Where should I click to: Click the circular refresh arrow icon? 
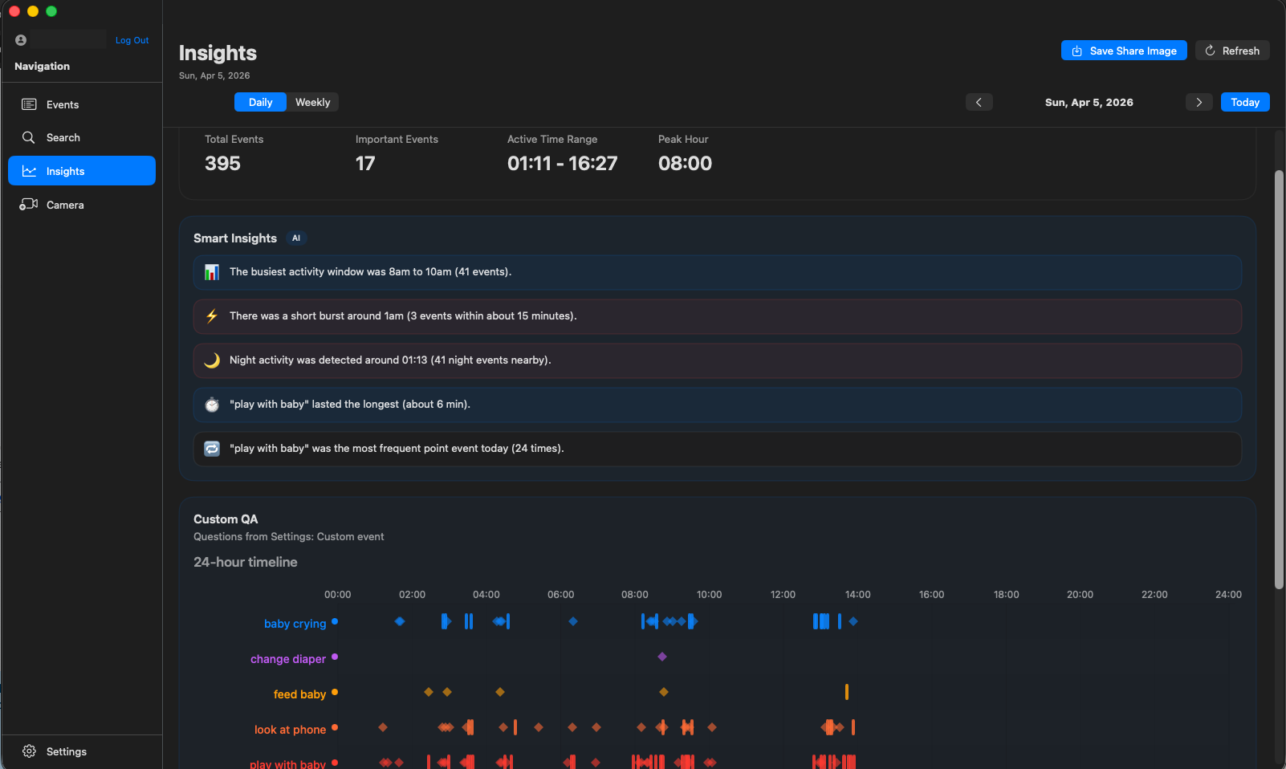click(x=1210, y=51)
